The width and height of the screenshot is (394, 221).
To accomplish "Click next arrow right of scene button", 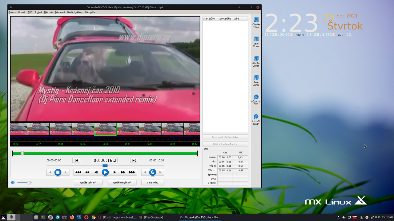I will 65,172.
